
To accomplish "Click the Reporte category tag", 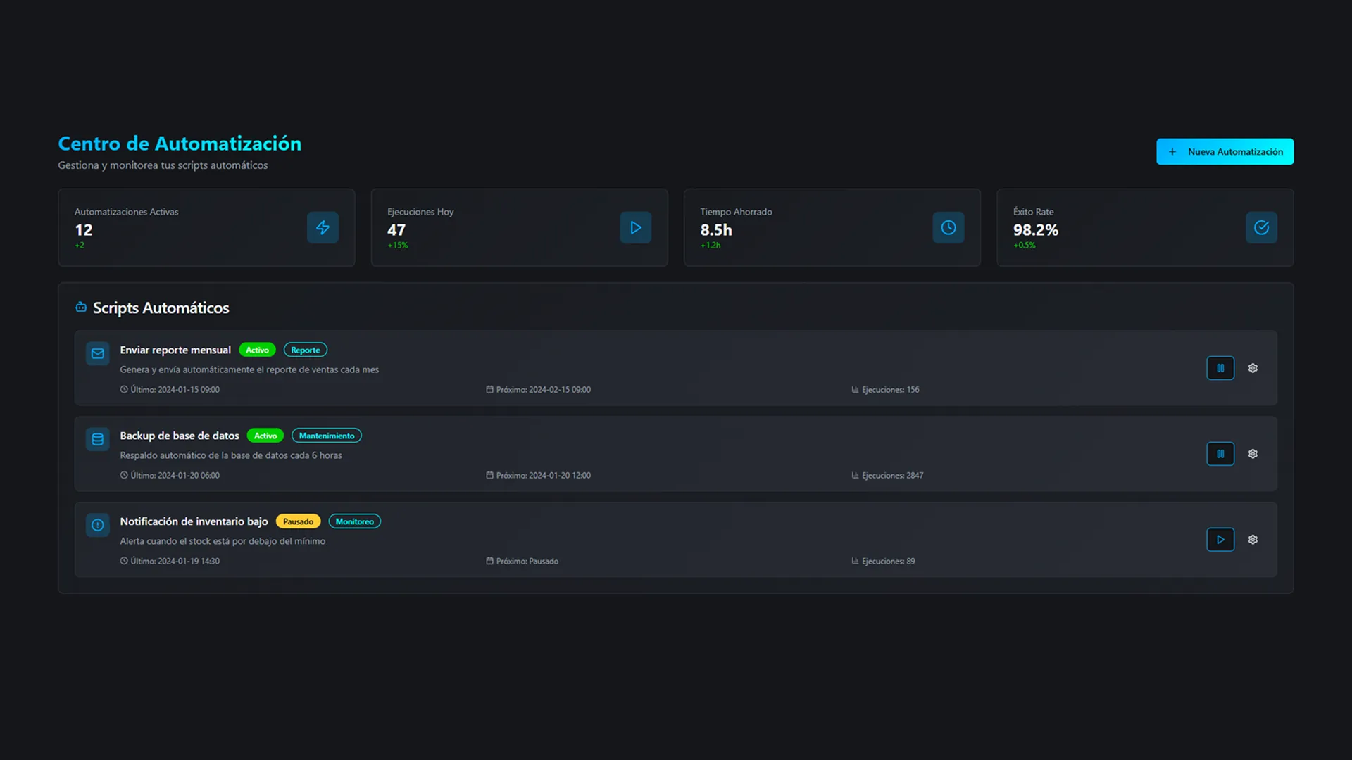I will (305, 350).
